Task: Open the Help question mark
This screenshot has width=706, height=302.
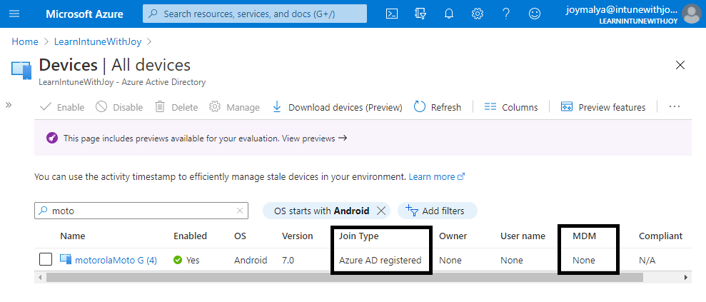Action: pos(506,14)
